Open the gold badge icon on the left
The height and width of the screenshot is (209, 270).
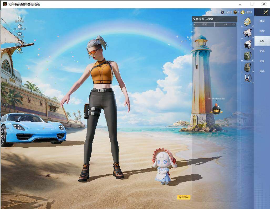[20, 50]
